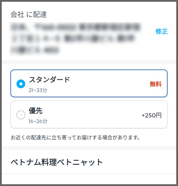178x186 pixels.
Task: Click the スタンダード delivery option title
Action: click(x=49, y=80)
